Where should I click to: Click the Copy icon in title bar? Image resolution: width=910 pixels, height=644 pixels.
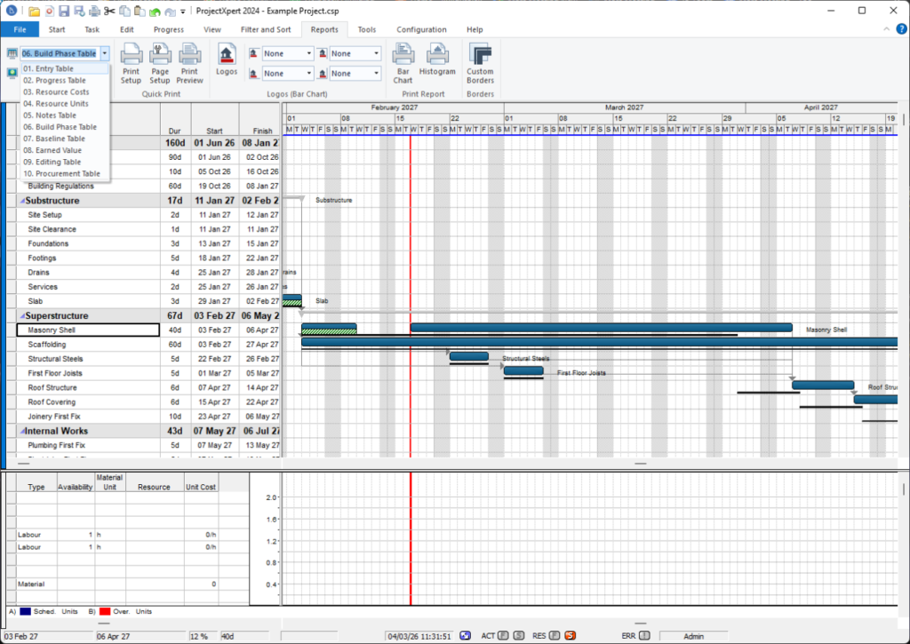click(x=124, y=11)
